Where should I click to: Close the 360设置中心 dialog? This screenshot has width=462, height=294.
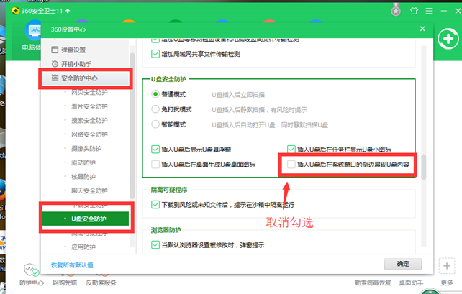[422, 29]
